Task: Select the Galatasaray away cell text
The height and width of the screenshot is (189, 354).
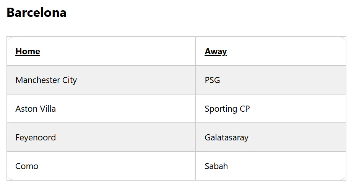Action: [x=226, y=138]
